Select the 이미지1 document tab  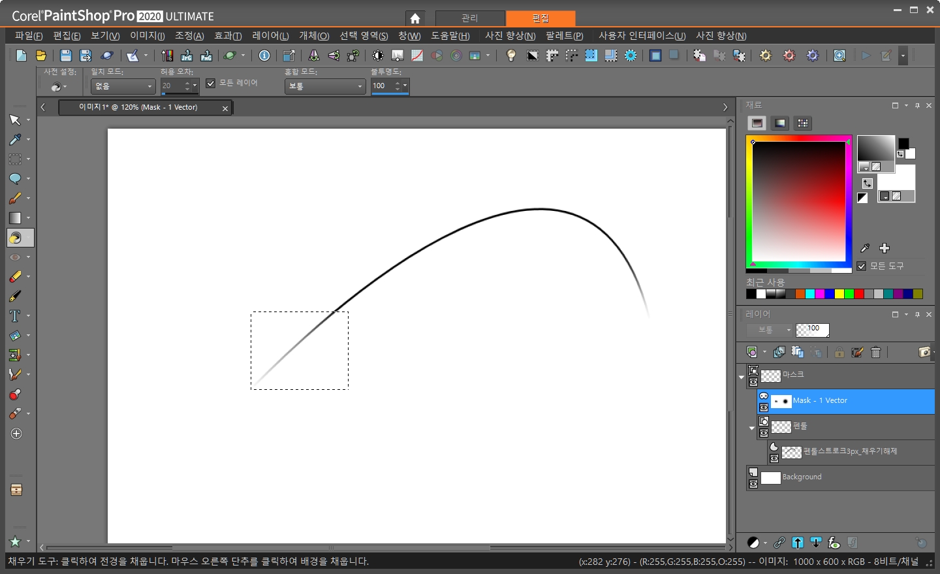point(138,107)
